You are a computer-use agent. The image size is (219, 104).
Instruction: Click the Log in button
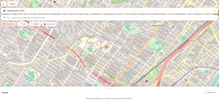pos(12,4)
